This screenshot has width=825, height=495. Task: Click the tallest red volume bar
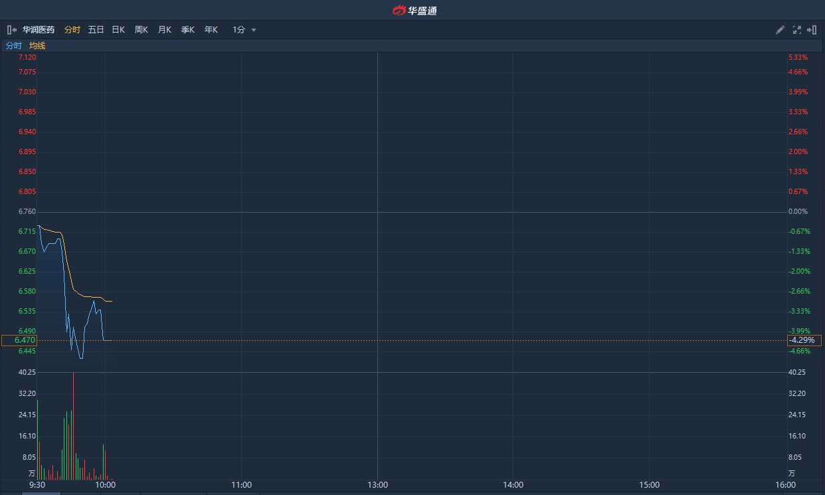(x=73, y=426)
